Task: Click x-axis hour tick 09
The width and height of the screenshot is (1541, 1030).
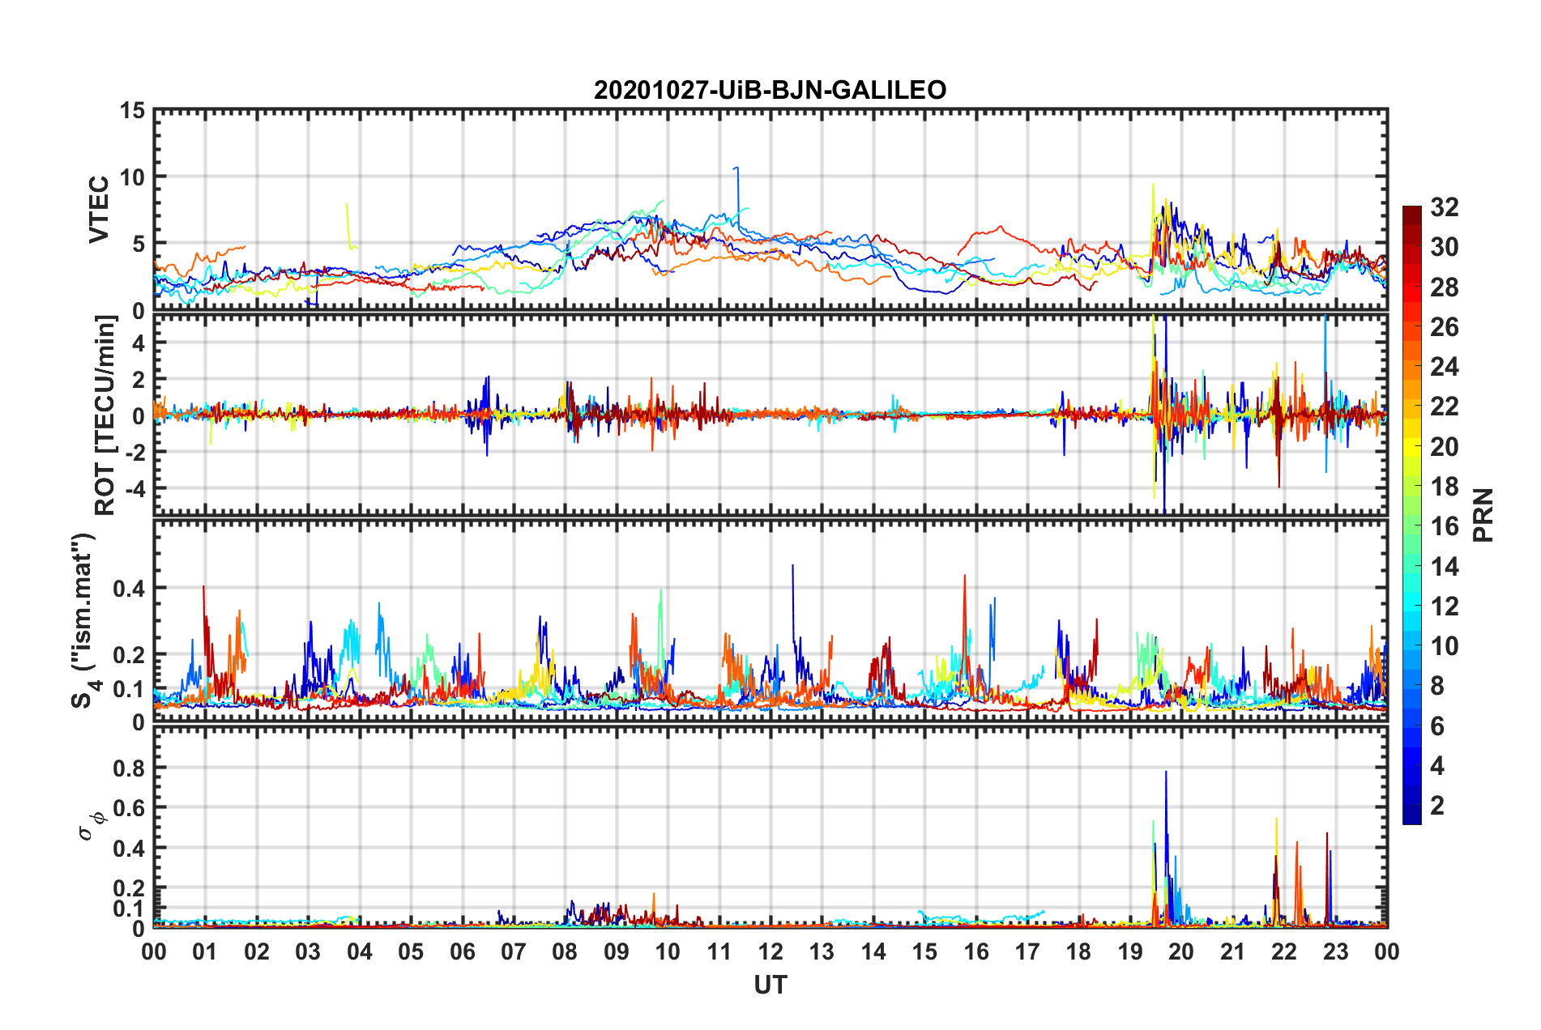Action: point(617,951)
